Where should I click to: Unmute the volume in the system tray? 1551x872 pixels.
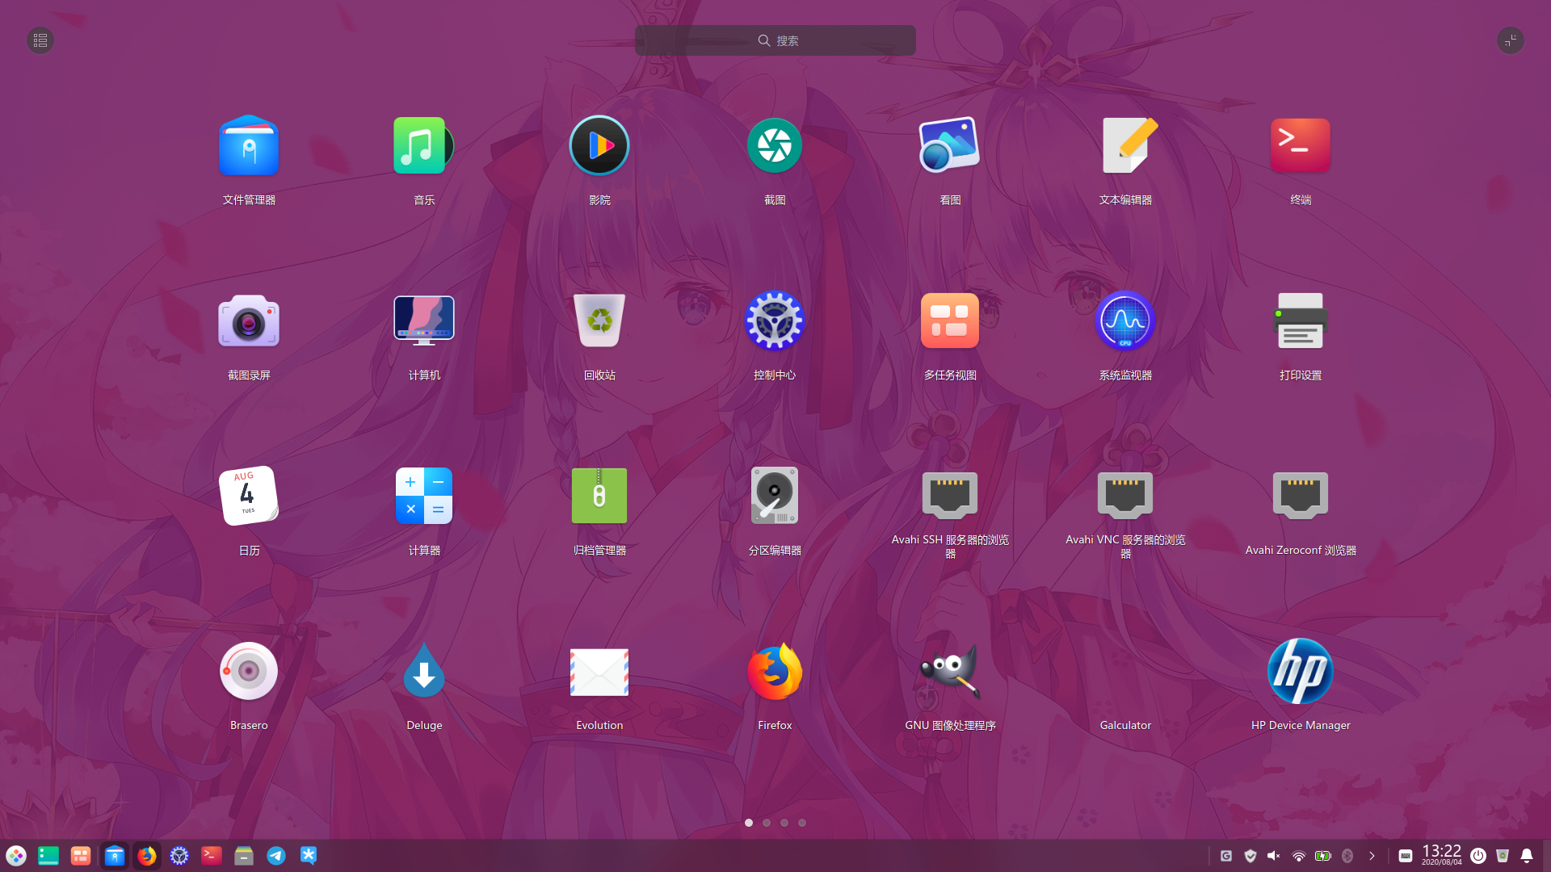click(x=1274, y=856)
